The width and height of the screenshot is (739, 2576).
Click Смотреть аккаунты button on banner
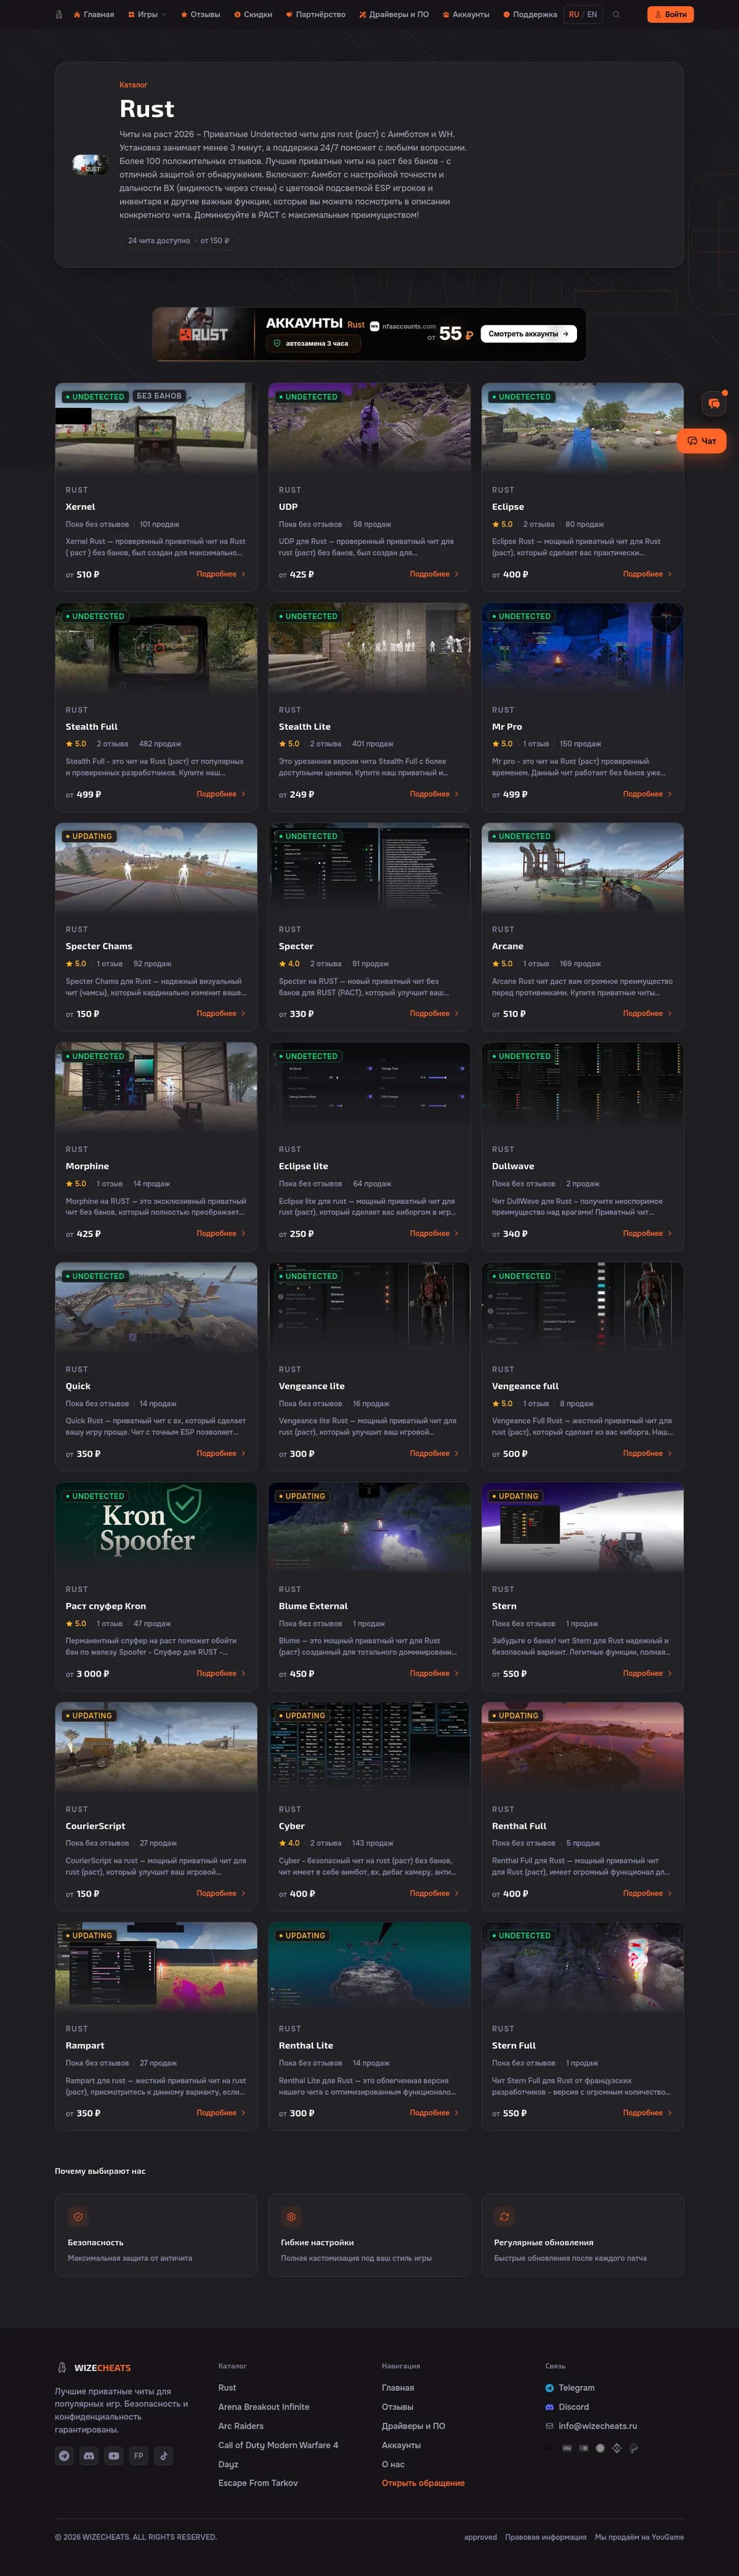(x=528, y=334)
